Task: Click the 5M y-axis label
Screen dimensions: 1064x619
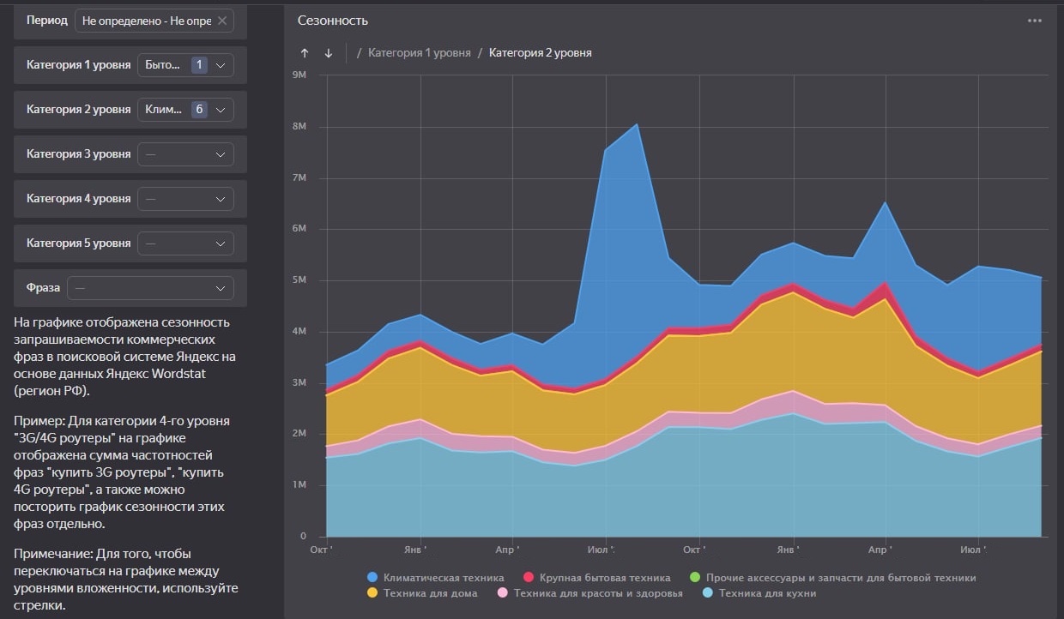Action: [x=299, y=280]
